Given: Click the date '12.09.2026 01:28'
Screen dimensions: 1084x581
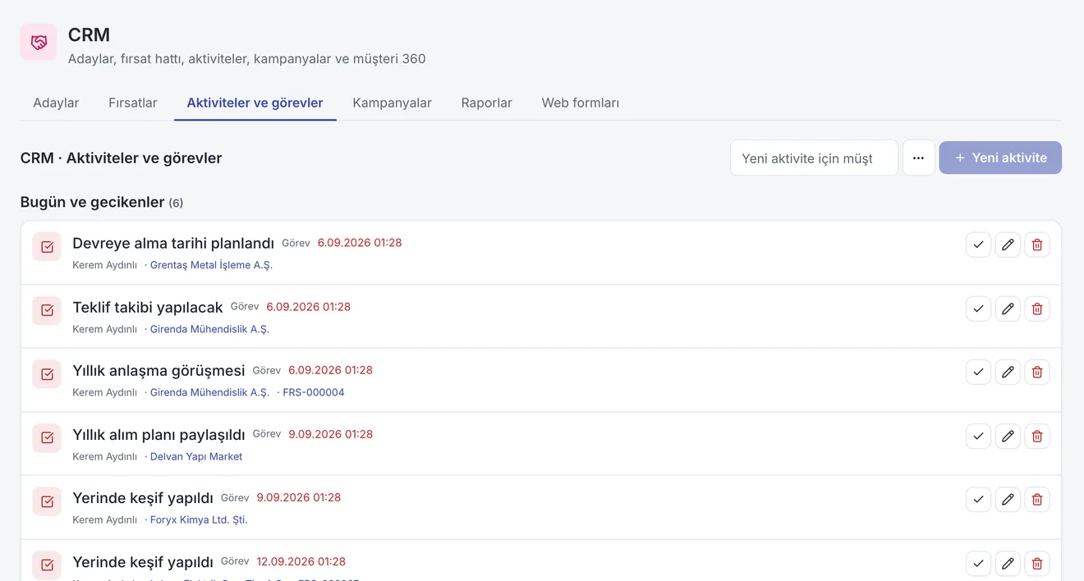Looking at the screenshot, I should pyautogui.click(x=301, y=561).
